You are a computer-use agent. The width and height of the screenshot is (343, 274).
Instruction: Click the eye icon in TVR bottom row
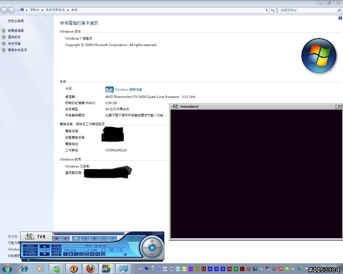tap(92, 254)
